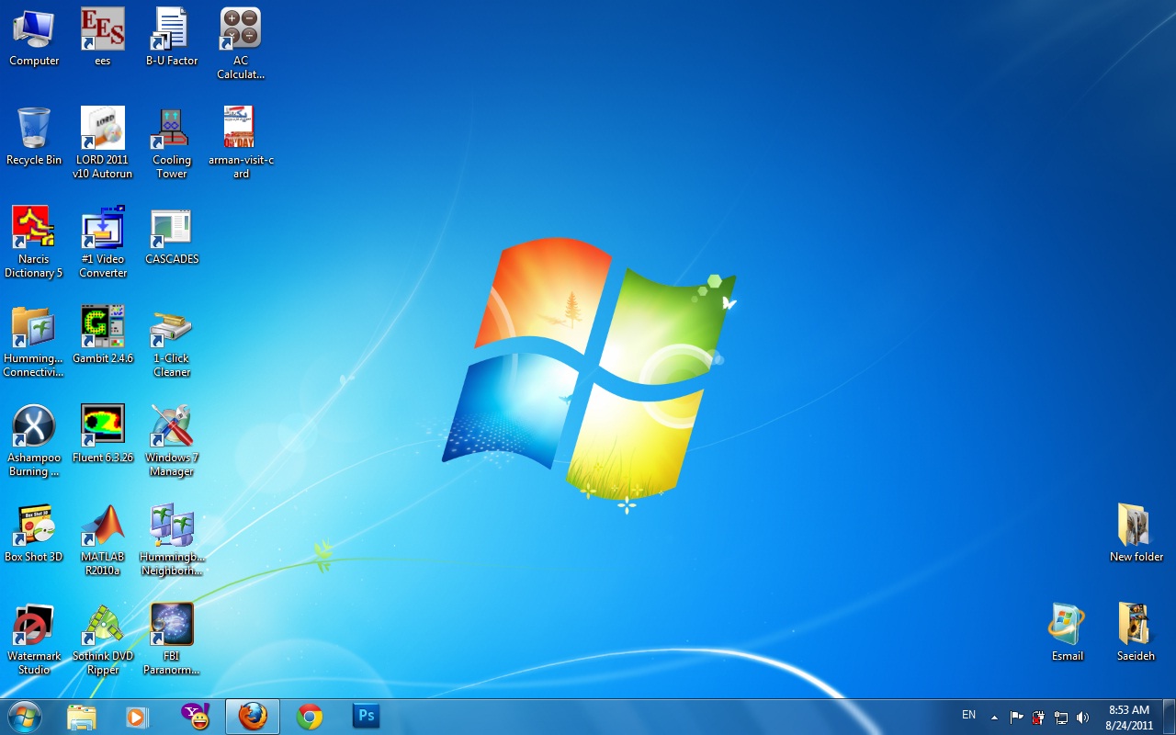
Task: Click the Yahoo Messenger taskbar icon
Action: point(196,717)
